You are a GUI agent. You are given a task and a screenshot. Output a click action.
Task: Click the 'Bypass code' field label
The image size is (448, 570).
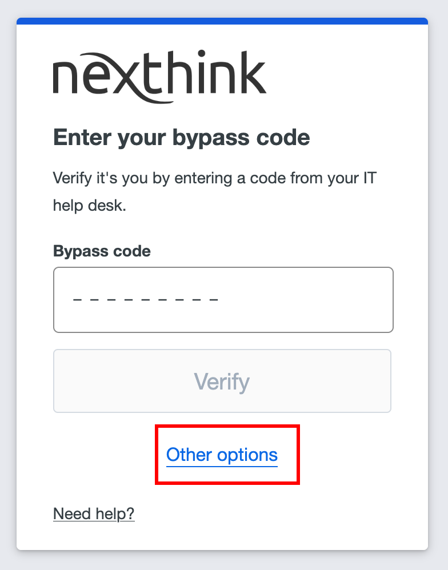[102, 251]
